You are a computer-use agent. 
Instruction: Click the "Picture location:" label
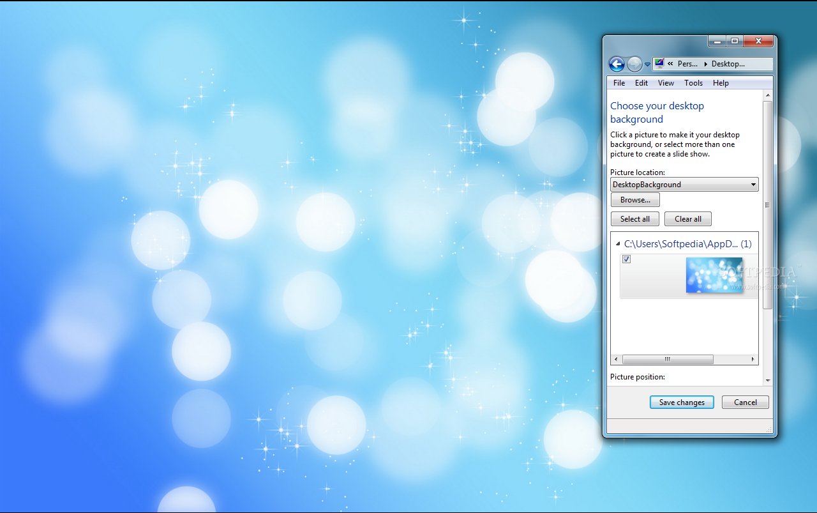click(x=638, y=172)
